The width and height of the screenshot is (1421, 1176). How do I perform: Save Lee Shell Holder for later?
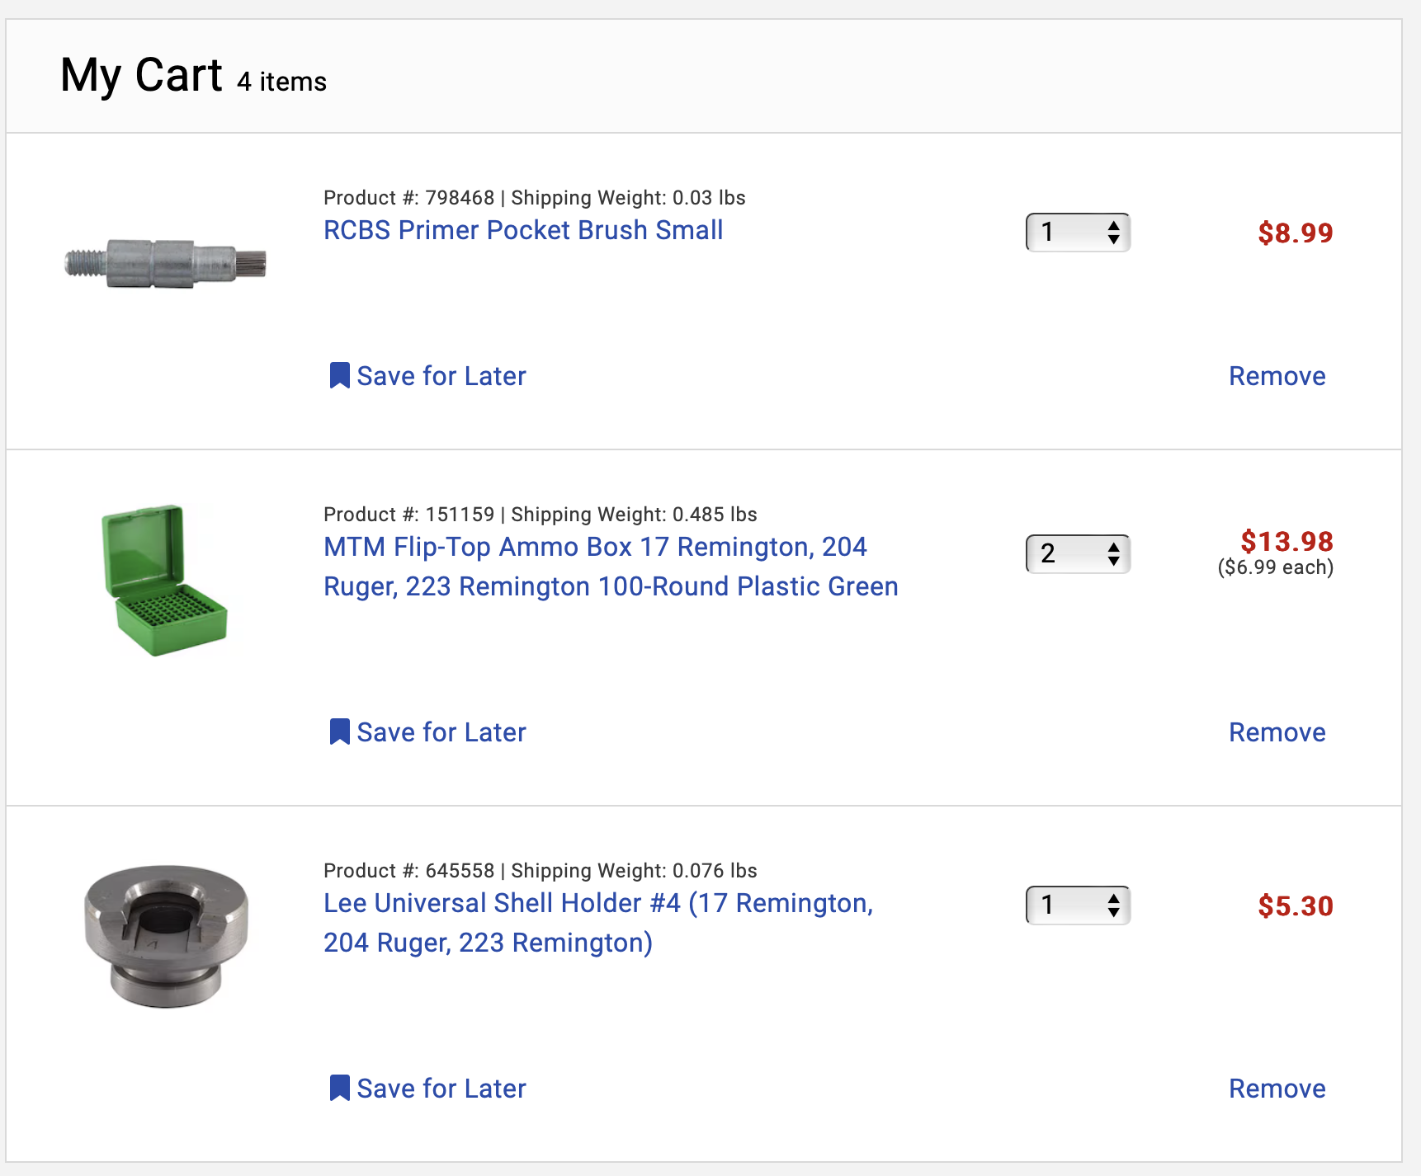click(441, 1089)
